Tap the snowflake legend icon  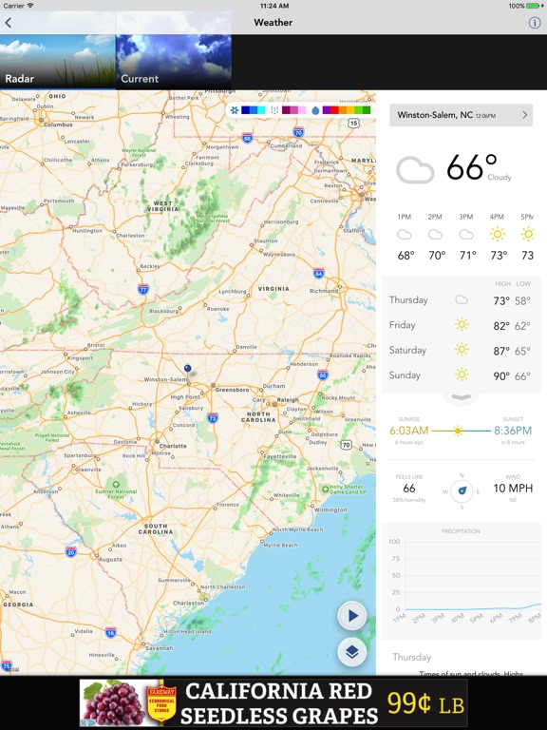(x=235, y=110)
